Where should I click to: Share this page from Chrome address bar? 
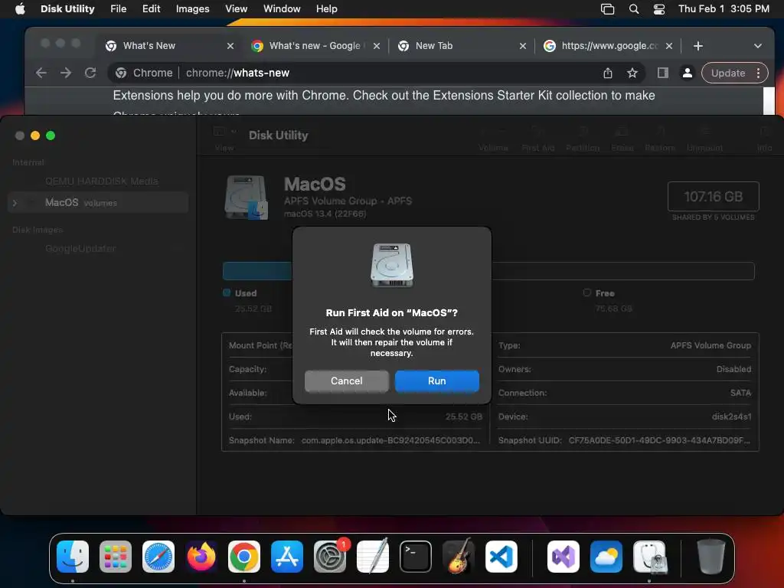[607, 73]
